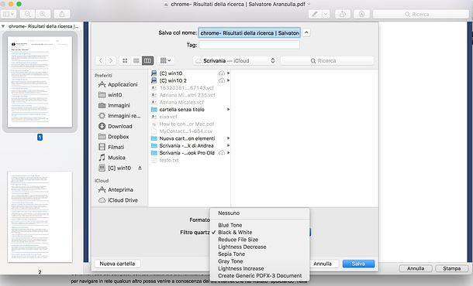This screenshot has width=473, height=286.
Task: Download '[C] win10' via its cloud icon
Action: click(222, 73)
